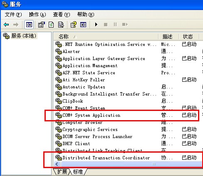Open the 查看(V) menu
Screen dimensions: 203x176
click(62, 15)
